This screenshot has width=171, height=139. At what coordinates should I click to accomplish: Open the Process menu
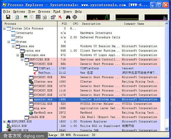pyautogui.click(x=44, y=12)
